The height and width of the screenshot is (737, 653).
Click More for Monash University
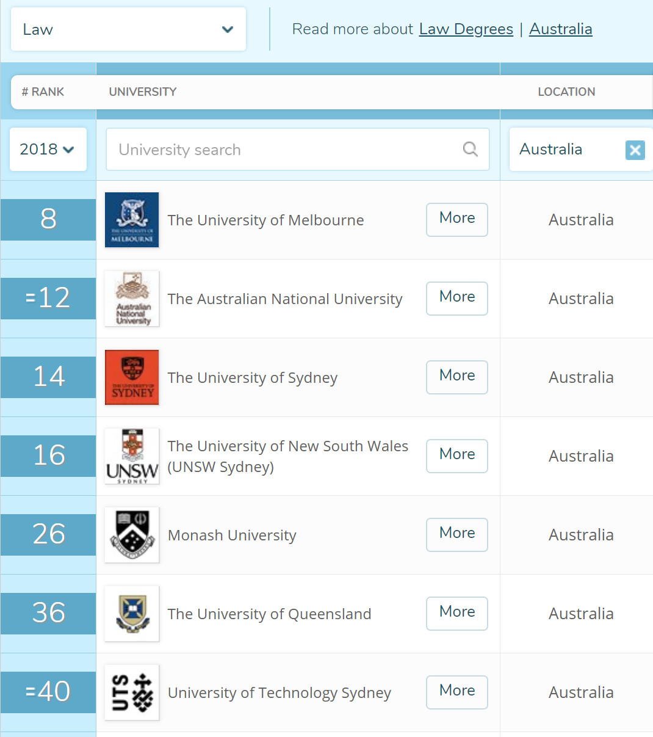pos(457,534)
